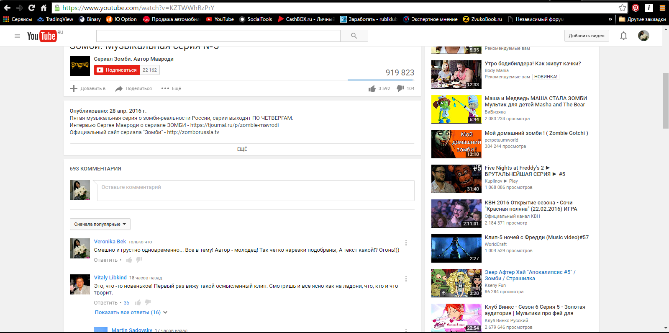Viewport: 669px width, 333px height.
Task: Submit the YouTube search with the magnifier button
Action: pos(354,36)
